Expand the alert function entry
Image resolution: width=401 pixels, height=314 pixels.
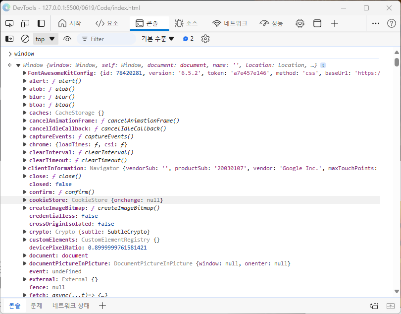click(x=25, y=81)
